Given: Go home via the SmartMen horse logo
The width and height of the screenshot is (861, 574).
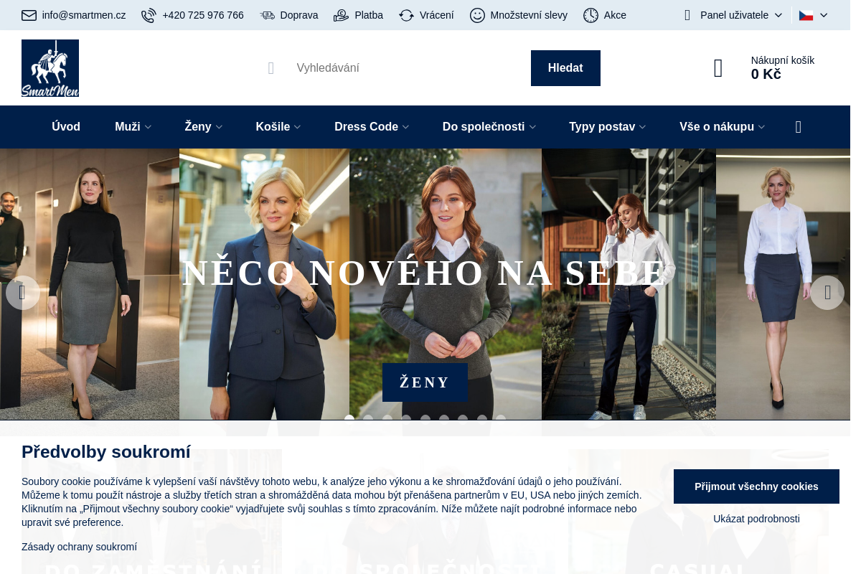Looking at the screenshot, I should click(x=50, y=68).
